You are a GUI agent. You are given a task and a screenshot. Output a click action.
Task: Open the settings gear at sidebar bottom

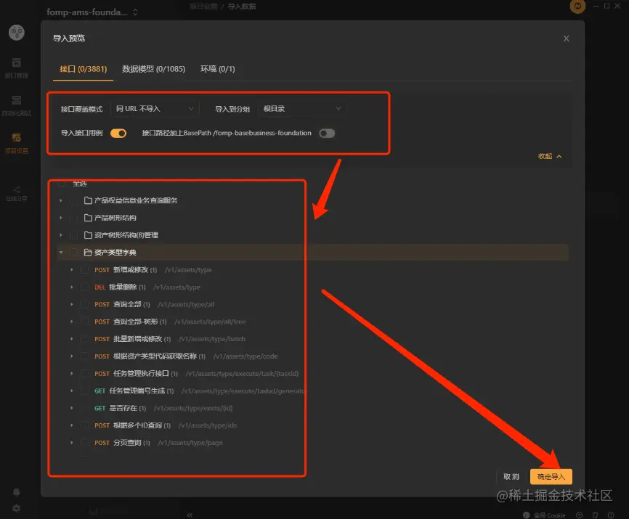click(x=17, y=508)
